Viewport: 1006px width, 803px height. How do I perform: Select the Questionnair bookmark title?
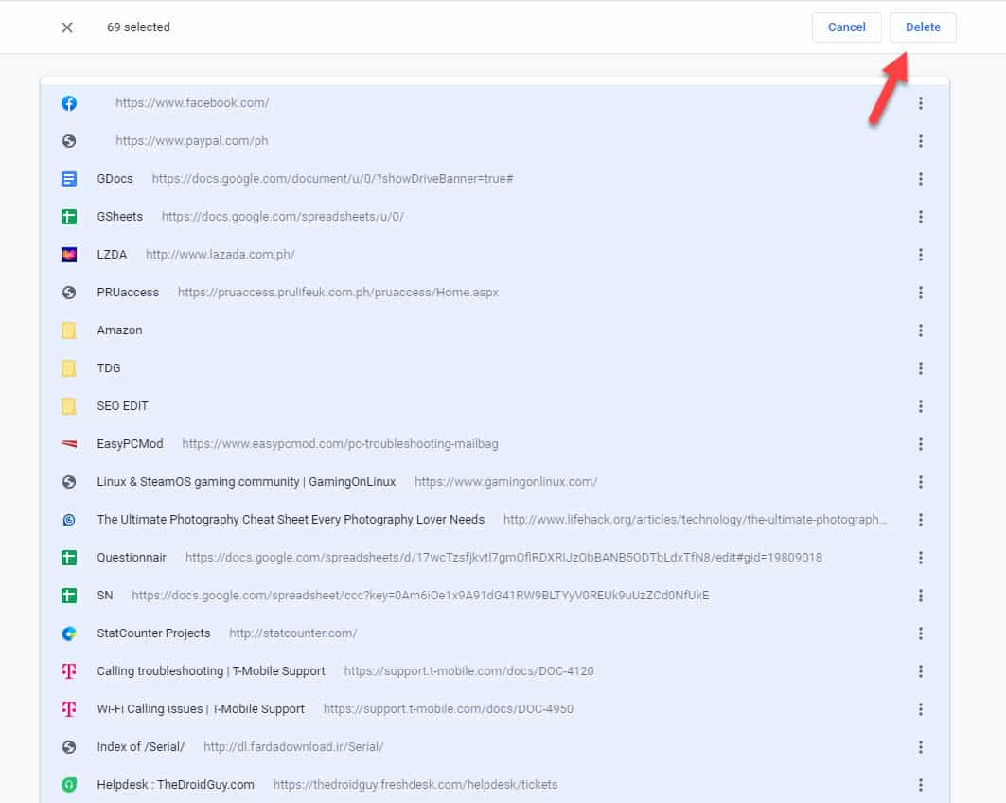point(132,558)
